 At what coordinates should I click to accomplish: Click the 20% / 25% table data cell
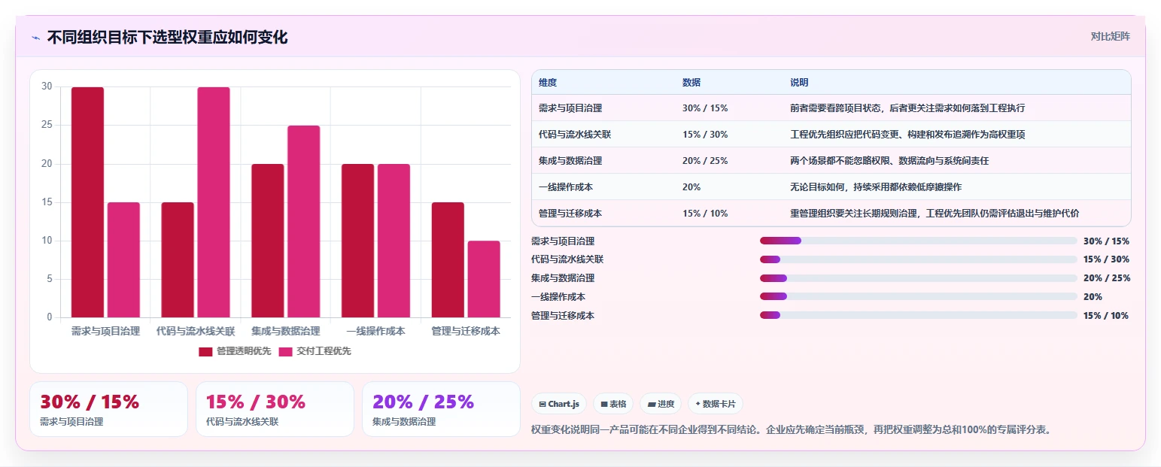[x=705, y=161]
